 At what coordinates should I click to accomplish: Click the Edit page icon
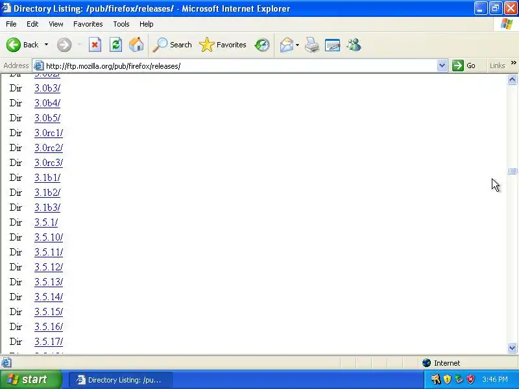point(332,45)
